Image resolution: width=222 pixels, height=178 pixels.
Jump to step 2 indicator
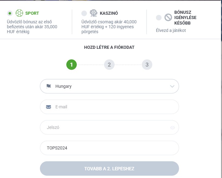109,65
